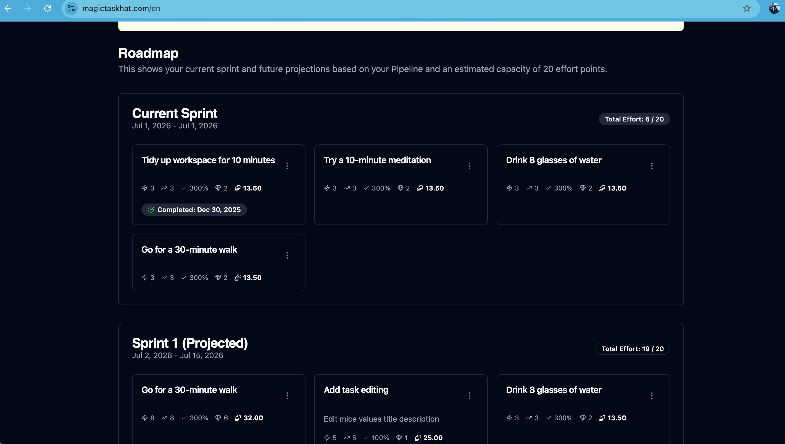Open site information icon in address bar
The image size is (785, 444).
click(x=71, y=8)
